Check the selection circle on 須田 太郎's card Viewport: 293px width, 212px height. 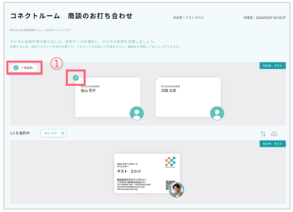coord(156,78)
